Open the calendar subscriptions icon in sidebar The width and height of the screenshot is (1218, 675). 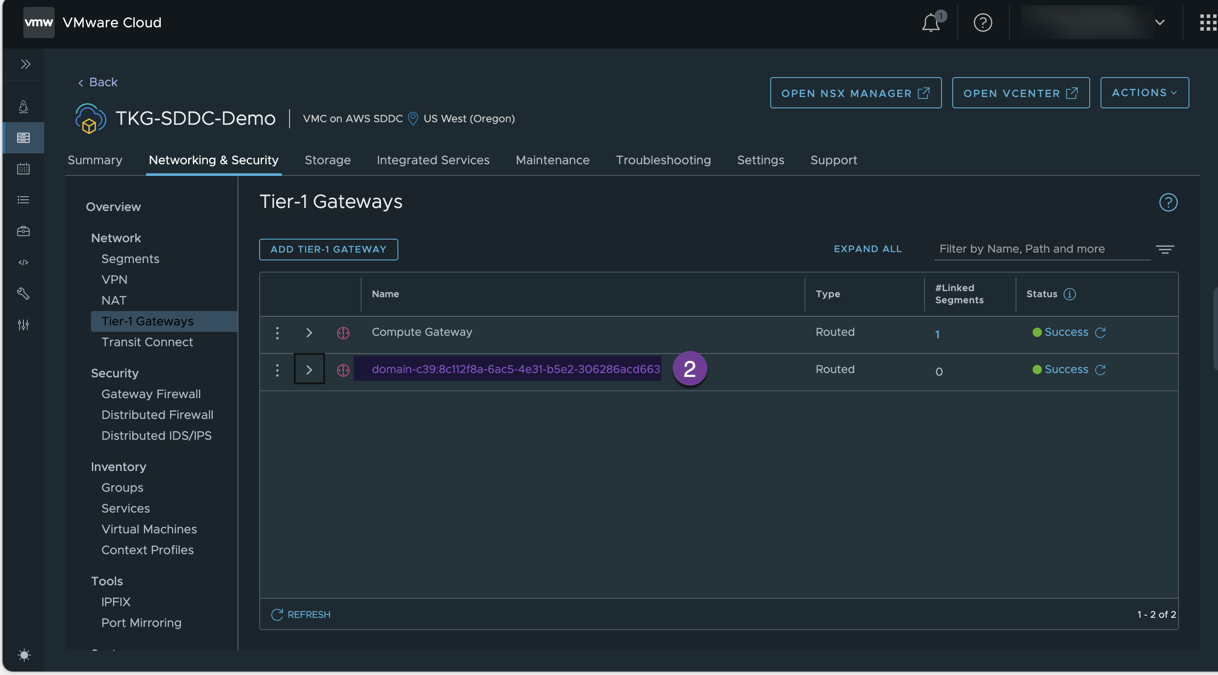tap(23, 169)
